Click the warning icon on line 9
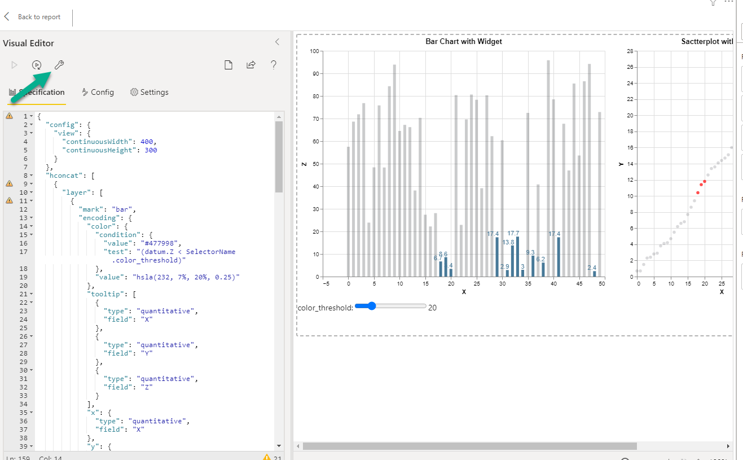Image resolution: width=743 pixels, height=460 pixels. coord(9,183)
